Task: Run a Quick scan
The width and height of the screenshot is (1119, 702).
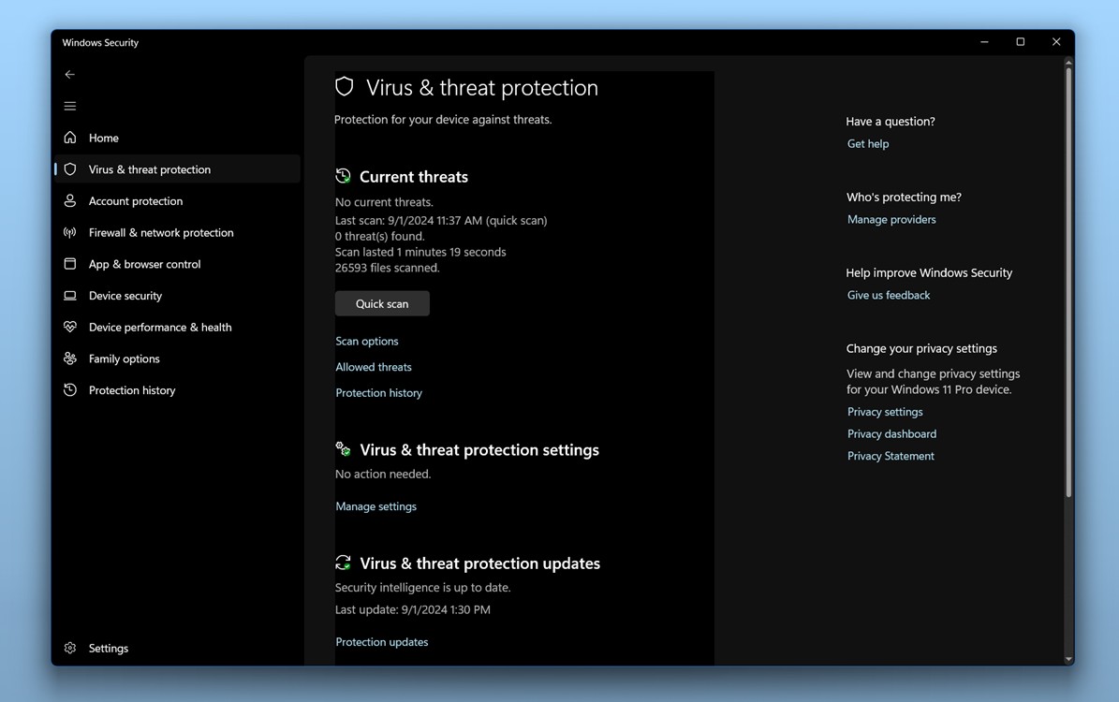Action: pos(382,303)
